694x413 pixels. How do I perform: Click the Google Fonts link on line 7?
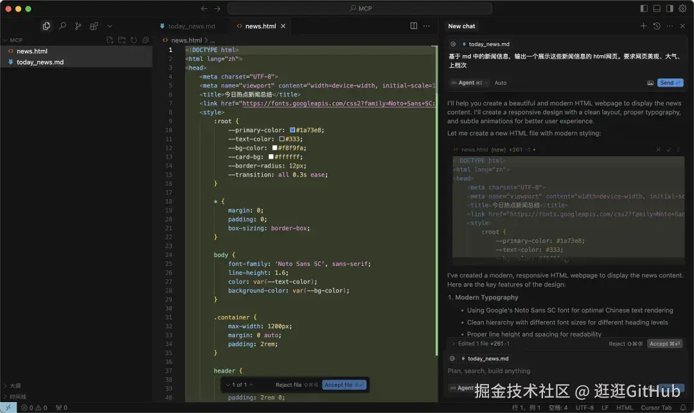click(339, 103)
